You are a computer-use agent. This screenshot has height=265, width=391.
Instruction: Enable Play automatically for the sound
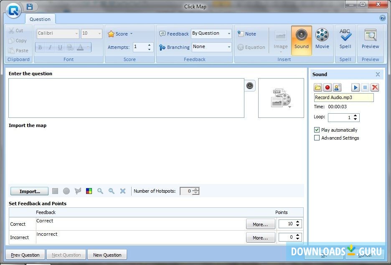pyautogui.click(x=317, y=130)
